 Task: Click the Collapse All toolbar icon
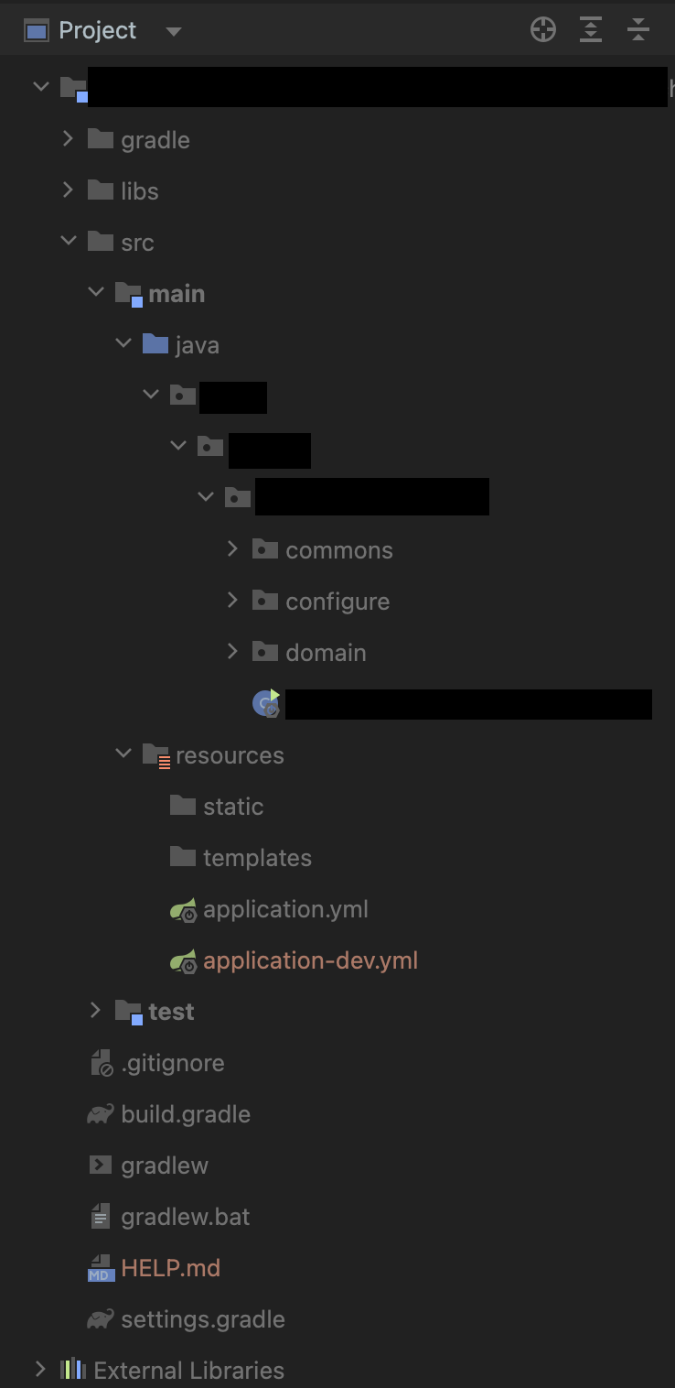point(638,30)
